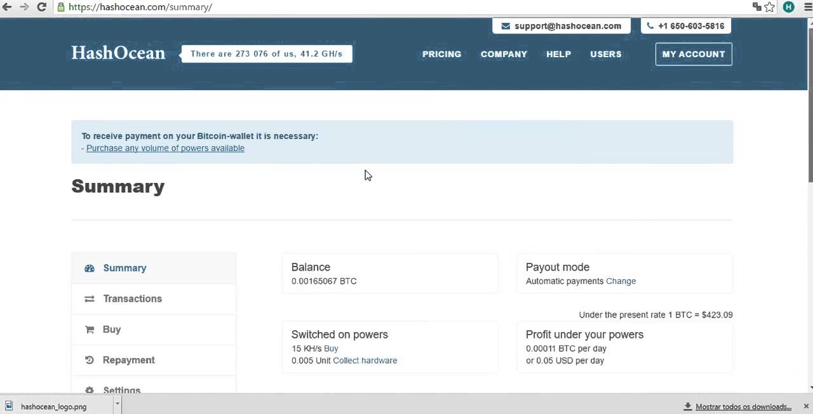Click the Transactions arrows icon
The image size is (813, 414).
click(x=90, y=298)
